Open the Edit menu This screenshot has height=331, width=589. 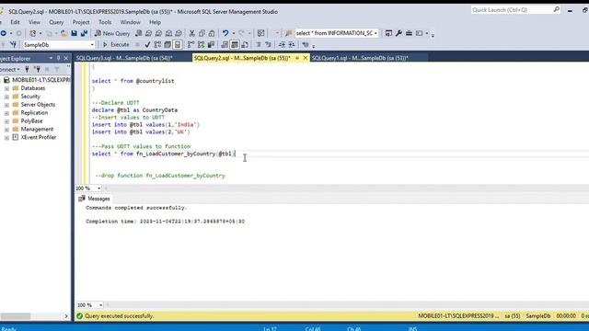(15, 22)
